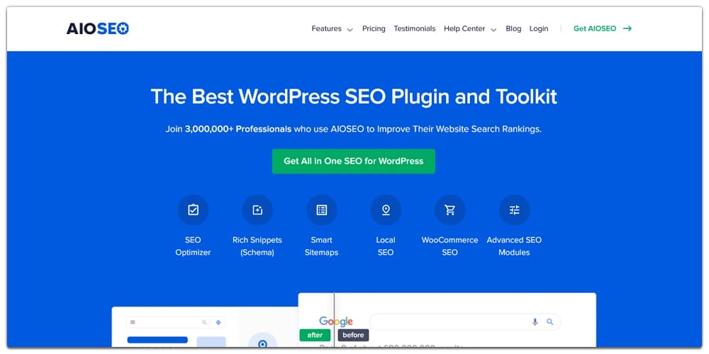Image resolution: width=709 pixels, height=354 pixels.
Task: Open the Features menu
Action: click(x=326, y=28)
